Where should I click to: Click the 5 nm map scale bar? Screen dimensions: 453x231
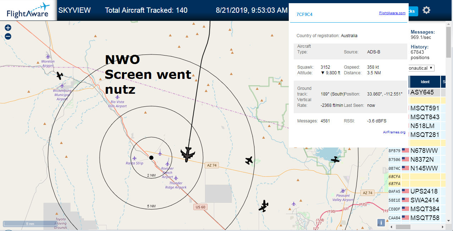pos(30,224)
